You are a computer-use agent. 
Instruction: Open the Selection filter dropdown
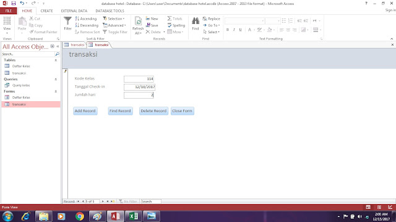tap(114, 18)
